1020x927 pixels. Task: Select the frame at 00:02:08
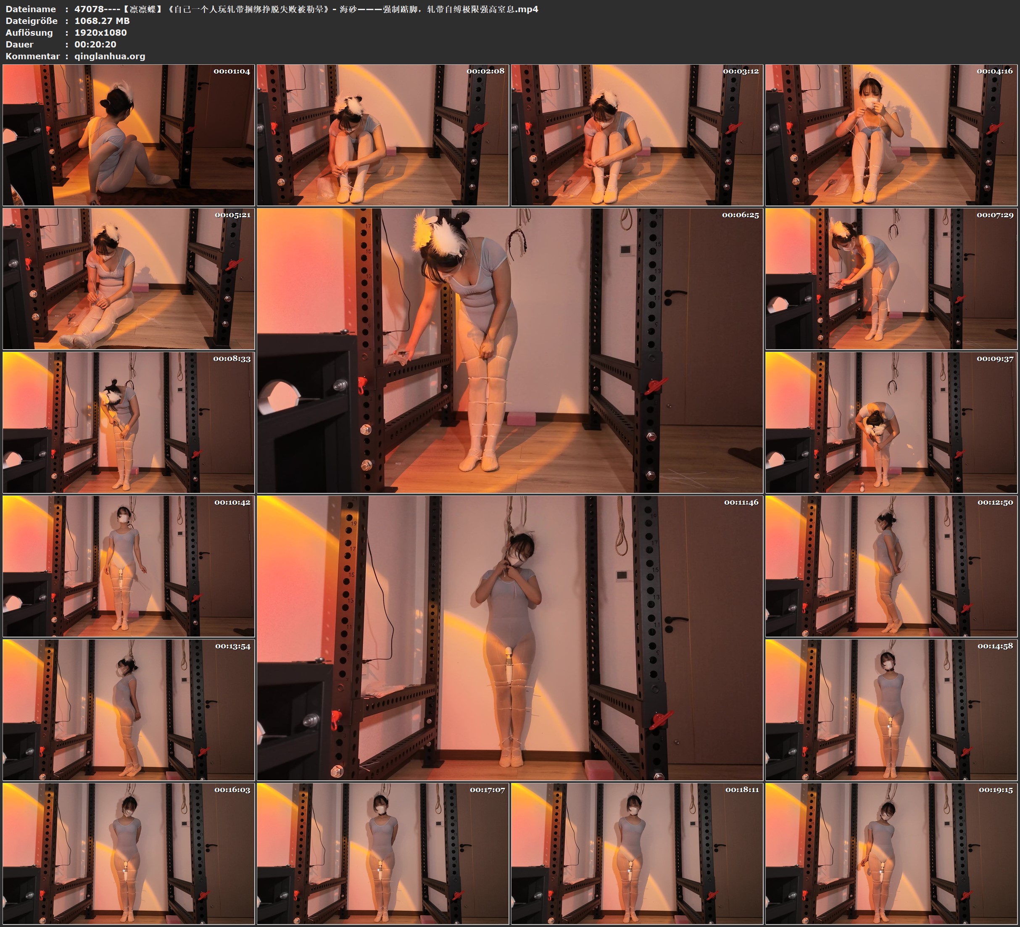pyautogui.click(x=382, y=134)
